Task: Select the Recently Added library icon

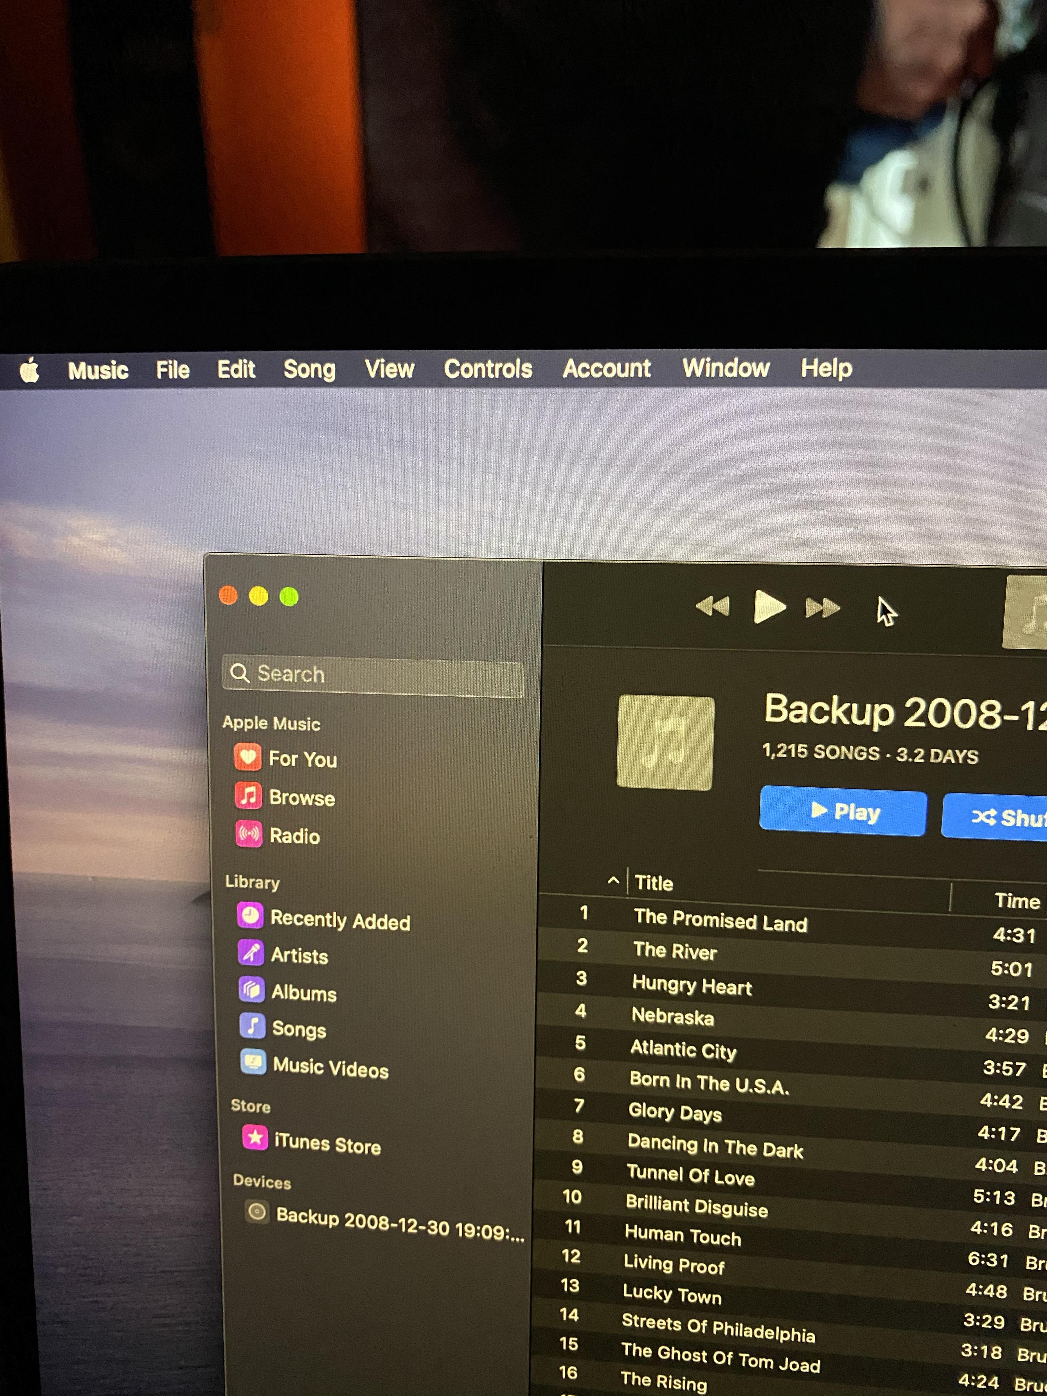Action: click(250, 915)
